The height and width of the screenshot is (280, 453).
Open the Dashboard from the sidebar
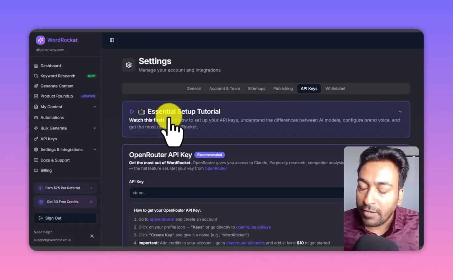tap(51, 66)
